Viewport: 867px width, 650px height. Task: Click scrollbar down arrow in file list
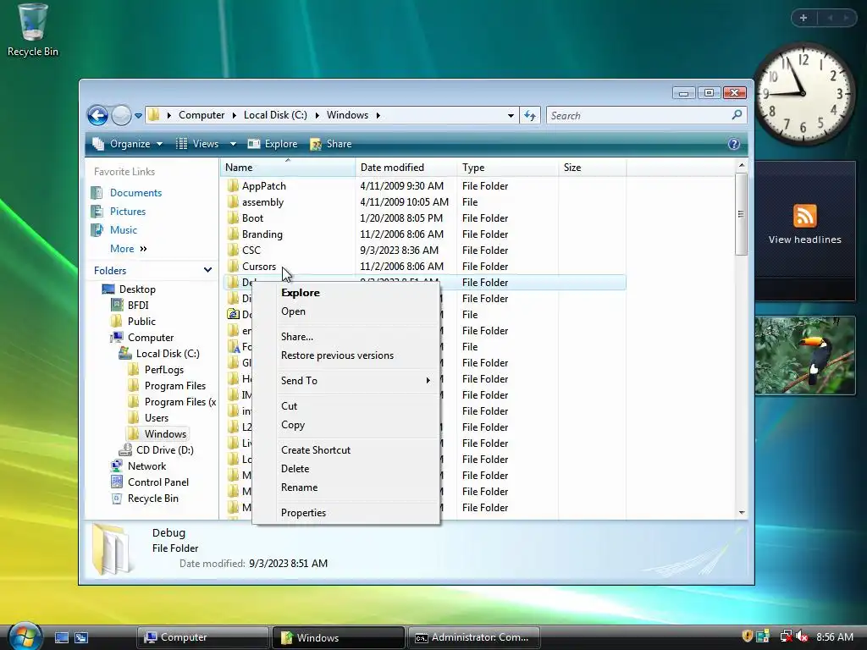[x=742, y=513]
